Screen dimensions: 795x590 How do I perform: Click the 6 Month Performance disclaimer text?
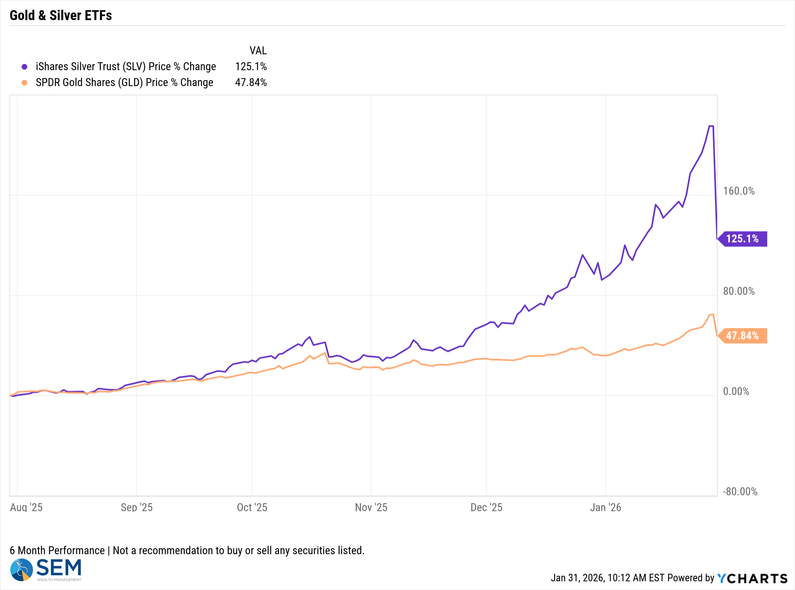click(x=187, y=551)
